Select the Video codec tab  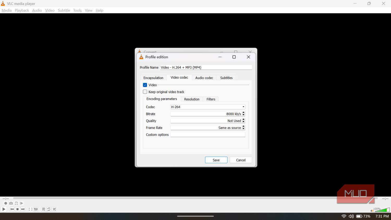coord(179,77)
